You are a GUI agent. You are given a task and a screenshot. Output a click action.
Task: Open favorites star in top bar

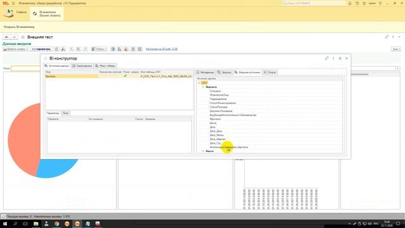click(x=364, y=3)
